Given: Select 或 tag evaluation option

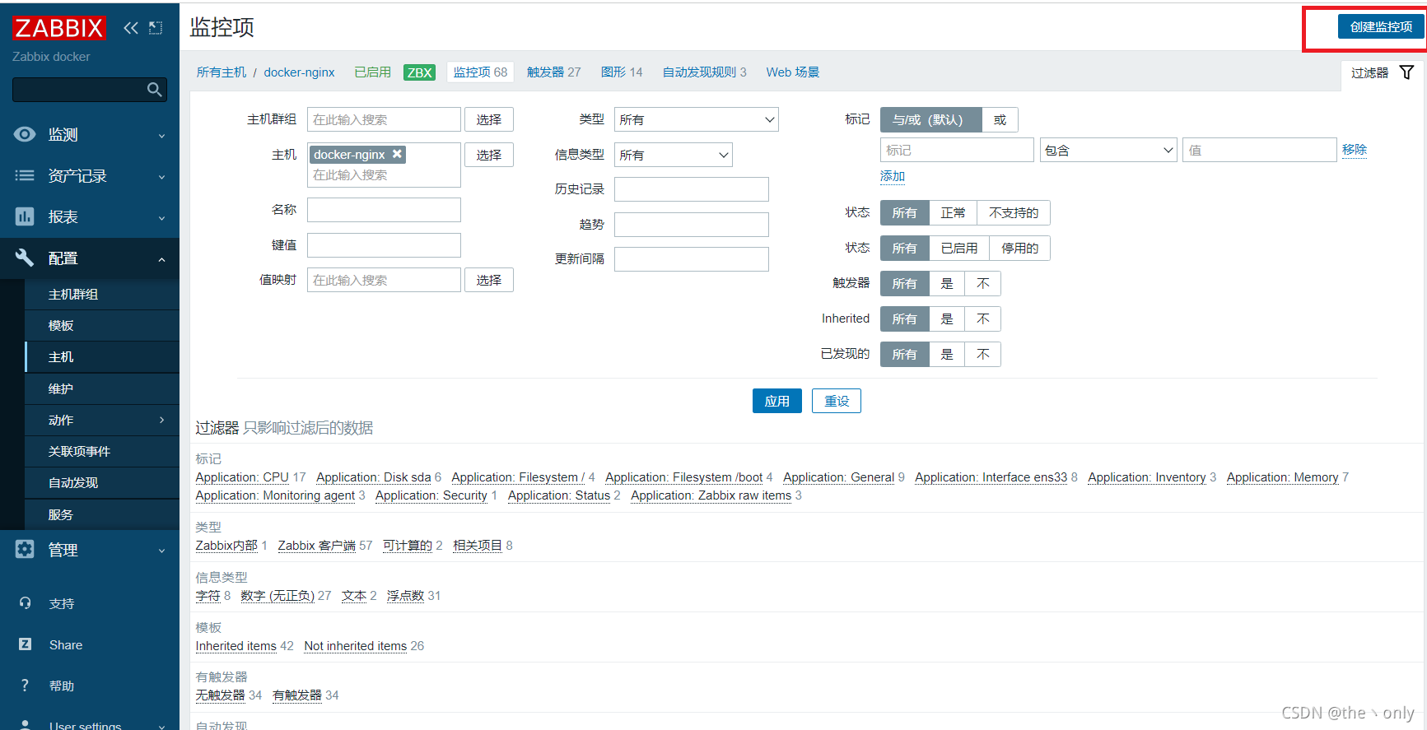Looking at the screenshot, I should point(1000,119).
